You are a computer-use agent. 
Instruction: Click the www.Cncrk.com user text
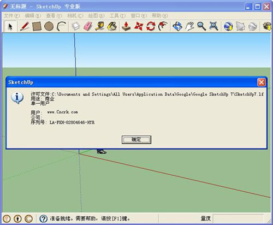[62, 112]
